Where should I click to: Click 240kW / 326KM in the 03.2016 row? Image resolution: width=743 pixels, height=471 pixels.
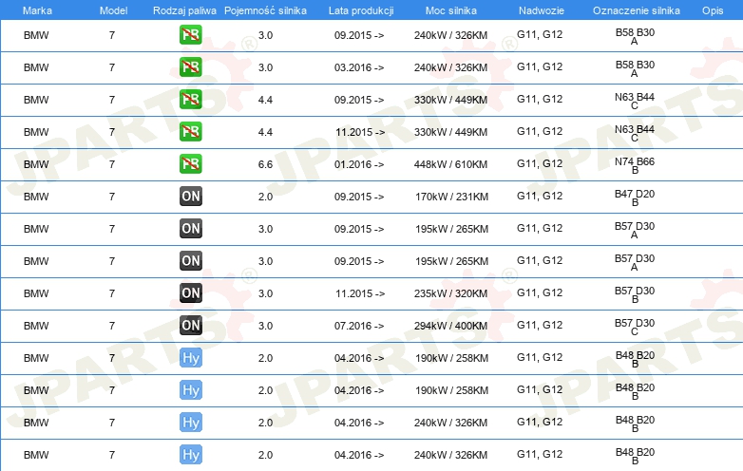pyautogui.click(x=450, y=67)
